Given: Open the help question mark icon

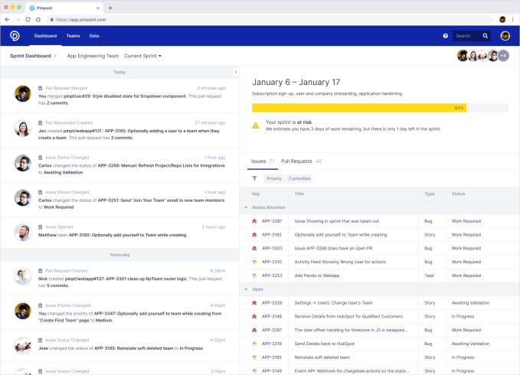Looking at the screenshot, I should click(446, 36).
